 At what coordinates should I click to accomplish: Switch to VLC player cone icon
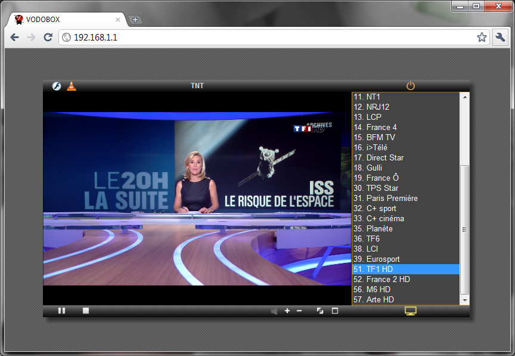coord(72,86)
